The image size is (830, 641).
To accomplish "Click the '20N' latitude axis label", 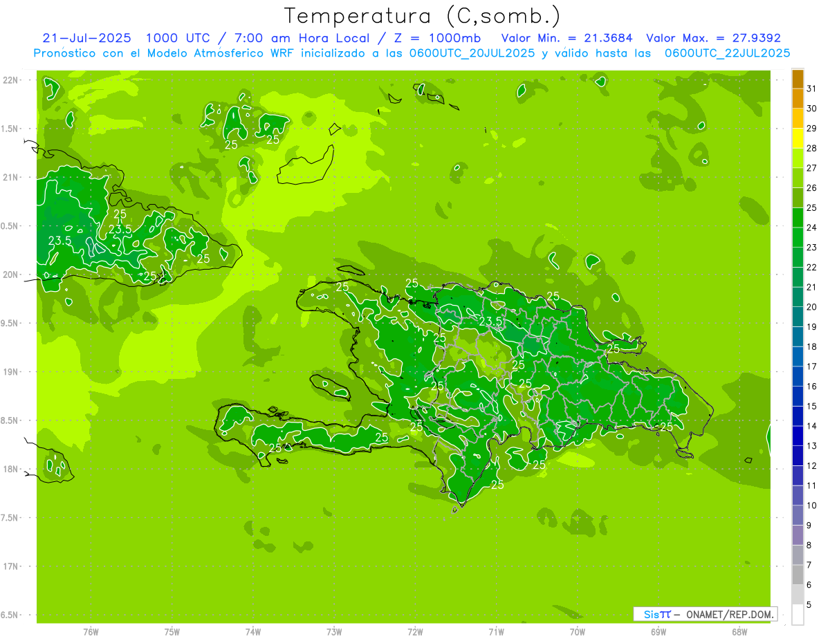I will [10, 275].
